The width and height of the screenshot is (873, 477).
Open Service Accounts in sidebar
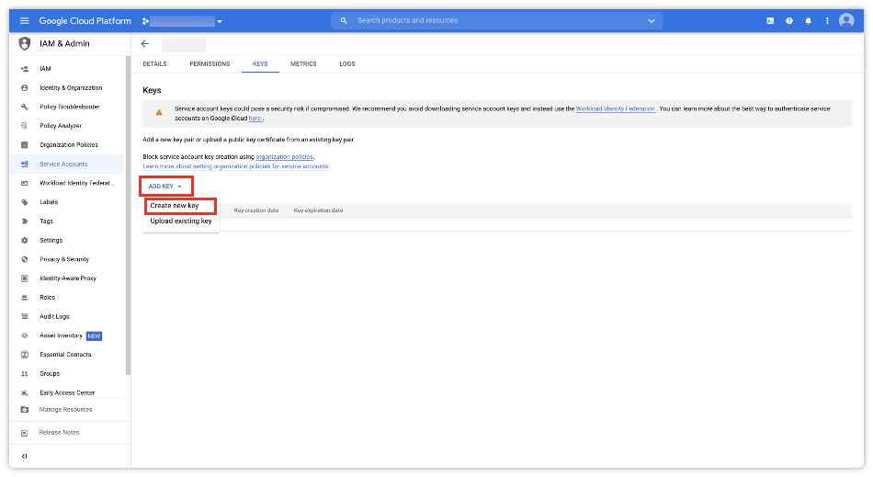[x=63, y=165]
